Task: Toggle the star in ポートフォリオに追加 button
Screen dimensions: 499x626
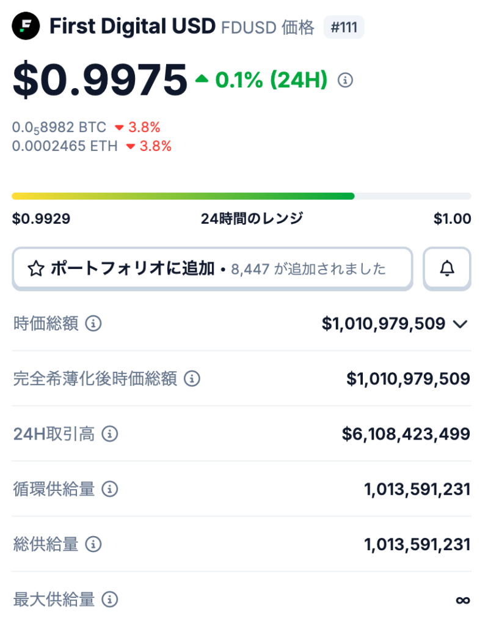Action: (x=36, y=268)
